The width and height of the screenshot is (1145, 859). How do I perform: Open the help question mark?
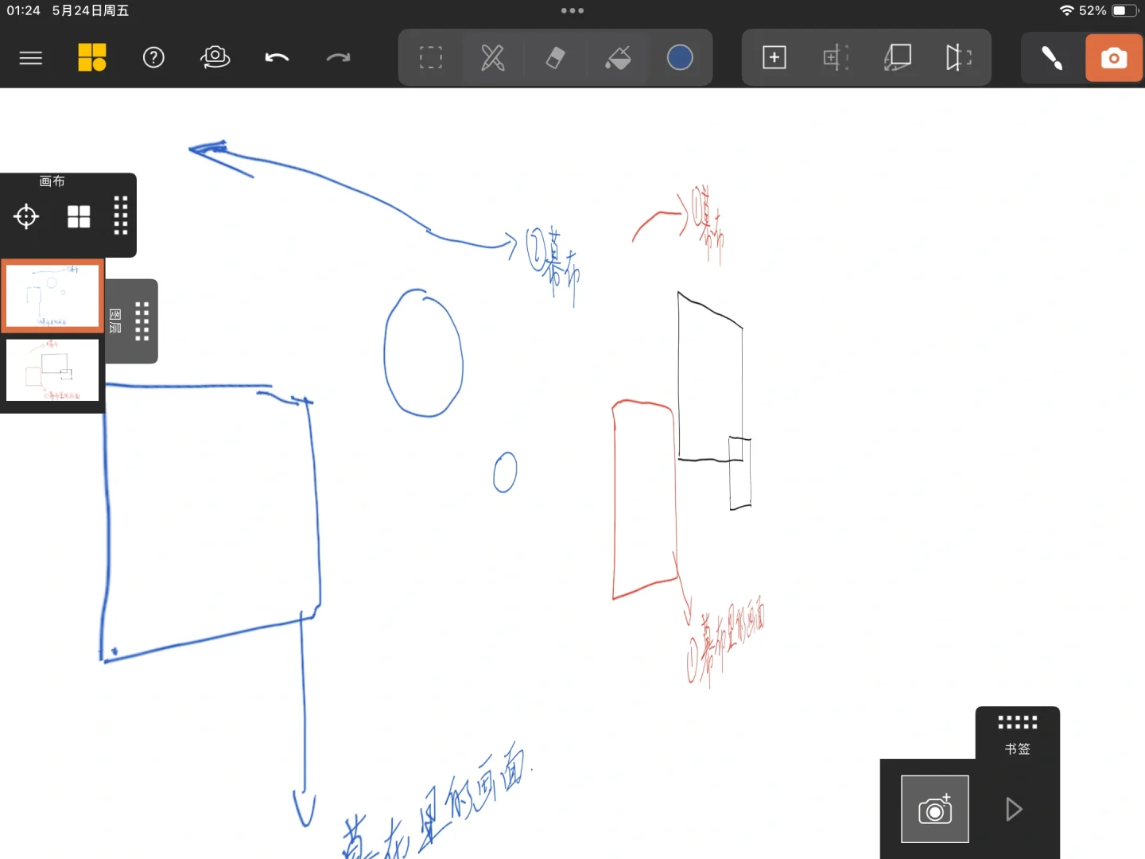click(x=153, y=57)
